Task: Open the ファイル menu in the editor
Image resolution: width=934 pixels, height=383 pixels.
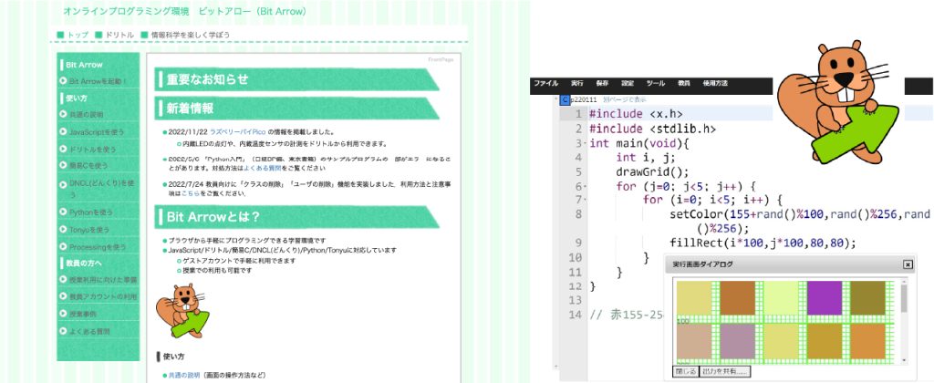Action: [545, 83]
